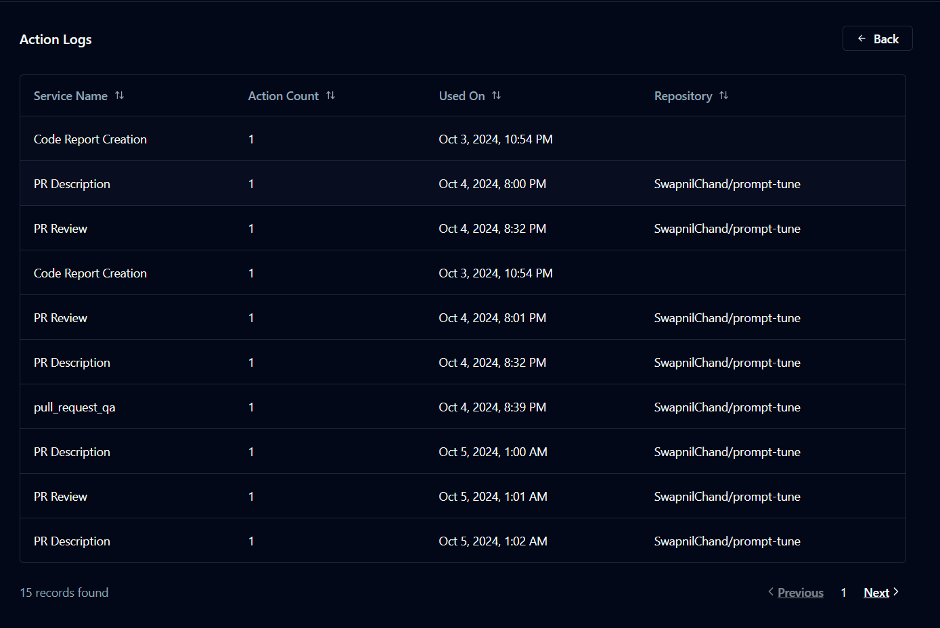Image resolution: width=940 pixels, height=628 pixels.
Task: Click the PR Review entry from Oct 4
Action: click(x=60, y=228)
